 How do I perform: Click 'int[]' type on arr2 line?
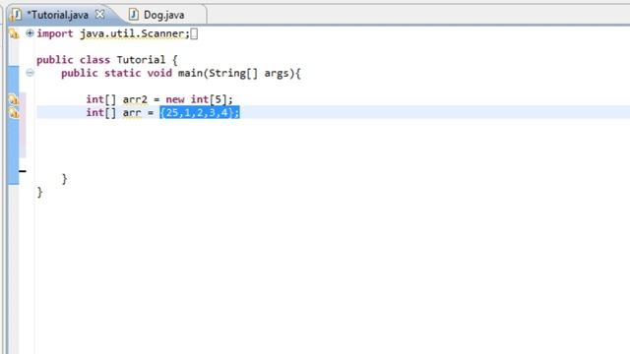pos(100,99)
